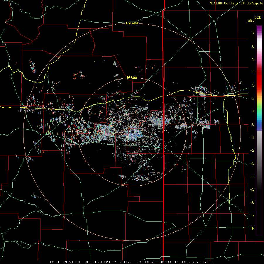Click the '[dB]' unit label
Image resolution: width=264 pixels, height=264 pixels.
[250, 20]
